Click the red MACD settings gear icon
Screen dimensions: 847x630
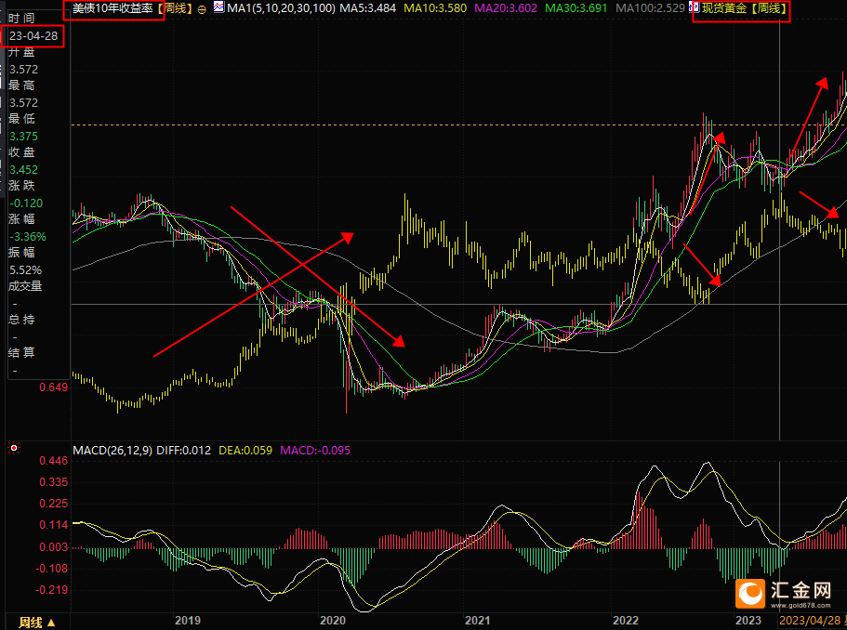point(13,449)
